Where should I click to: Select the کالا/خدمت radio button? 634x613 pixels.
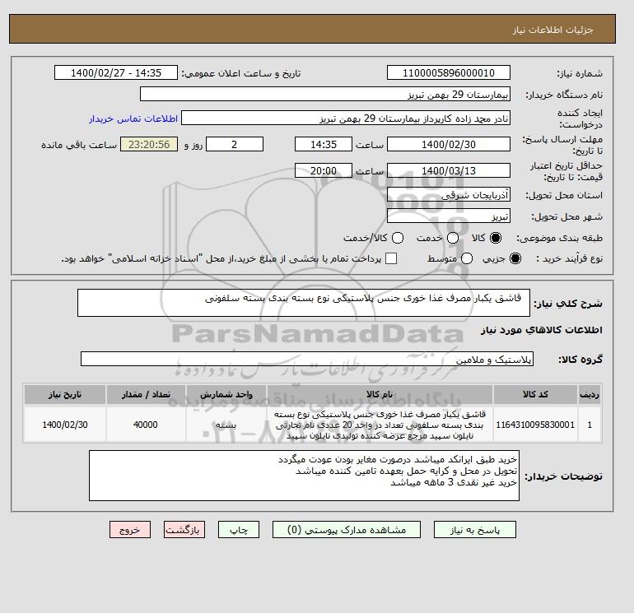tap(398, 238)
